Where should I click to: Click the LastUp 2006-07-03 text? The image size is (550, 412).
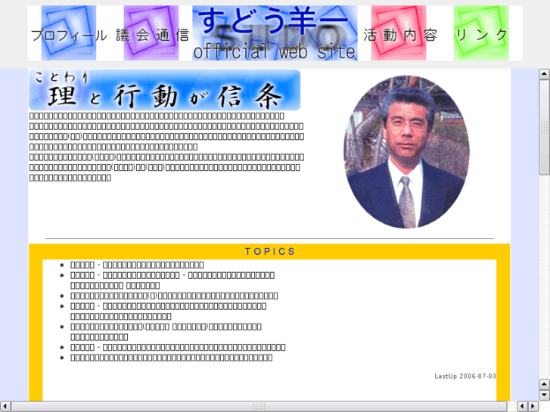[x=465, y=376]
